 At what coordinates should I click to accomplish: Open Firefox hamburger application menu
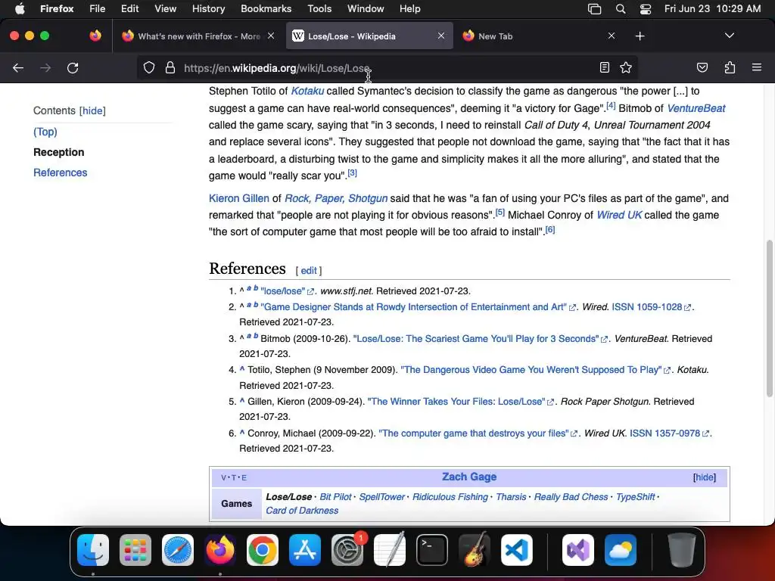[x=756, y=67]
